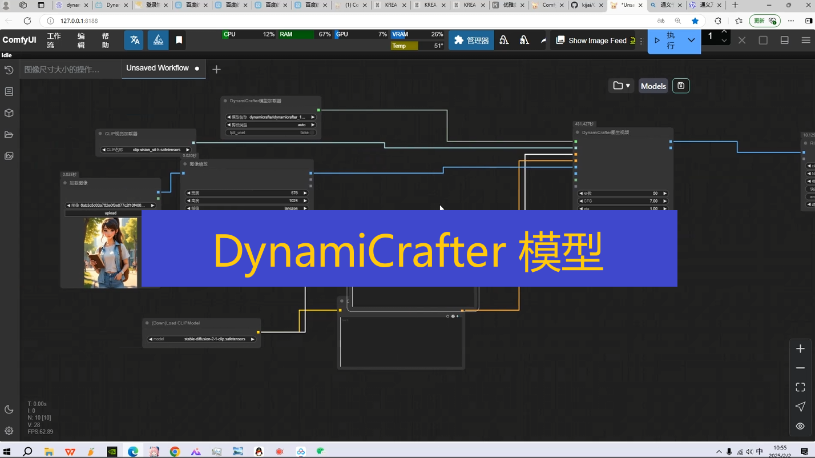The image size is (815, 458).
Task: Open the image gallery sidebar icon
Action: coord(9,156)
